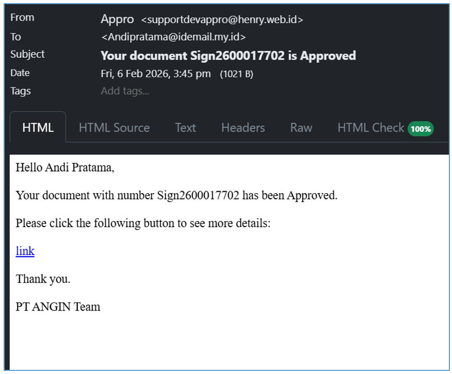Click the sender address supportdevappro@henry.web.id
452x374 pixels.
pos(222,20)
